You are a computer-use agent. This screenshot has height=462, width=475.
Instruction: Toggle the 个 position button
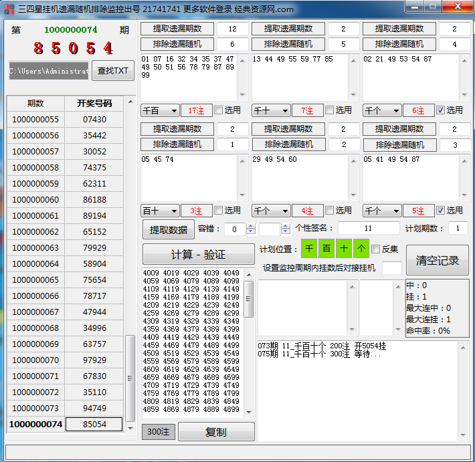click(361, 249)
